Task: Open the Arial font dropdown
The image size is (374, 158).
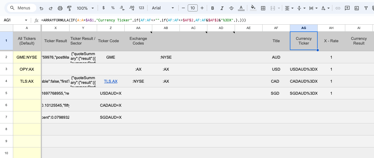Action: (x=163, y=8)
